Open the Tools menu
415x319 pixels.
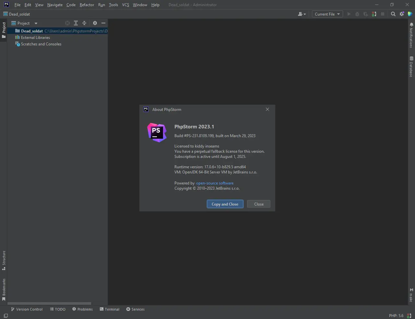pyautogui.click(x=113, y=5)
